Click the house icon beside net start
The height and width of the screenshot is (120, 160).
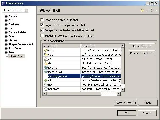(x=46, y=89)
